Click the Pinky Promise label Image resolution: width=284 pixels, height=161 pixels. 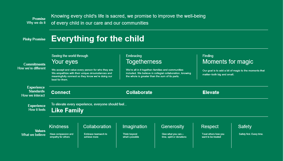point(34,39)
